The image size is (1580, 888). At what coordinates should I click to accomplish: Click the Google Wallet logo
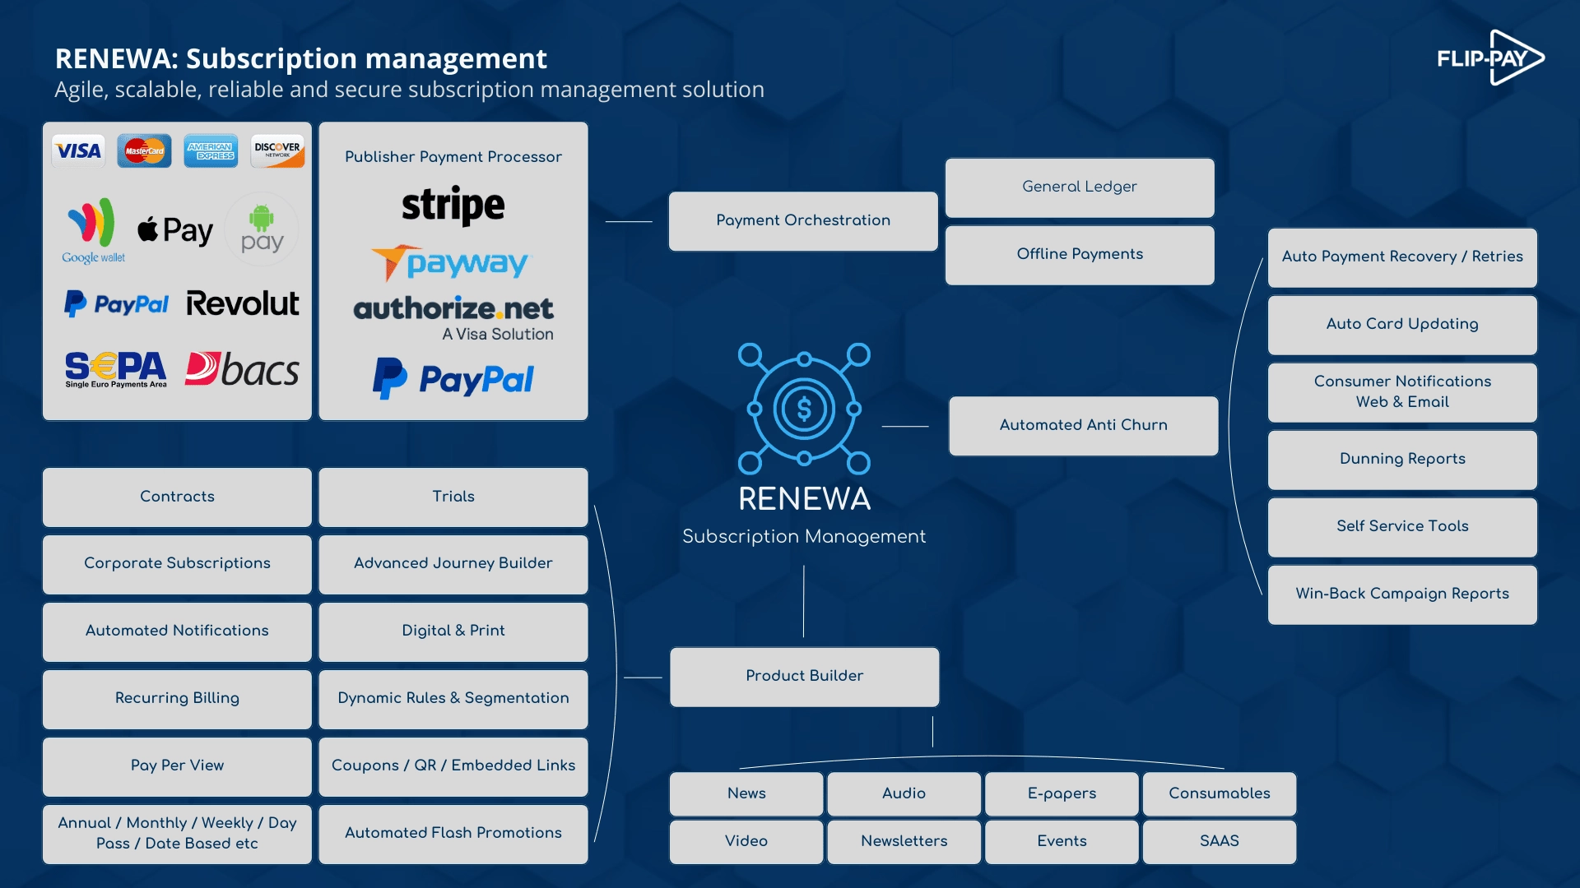pos(93,230)
